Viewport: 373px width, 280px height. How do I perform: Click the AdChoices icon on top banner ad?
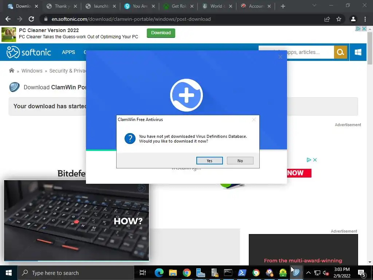(358, 29)
